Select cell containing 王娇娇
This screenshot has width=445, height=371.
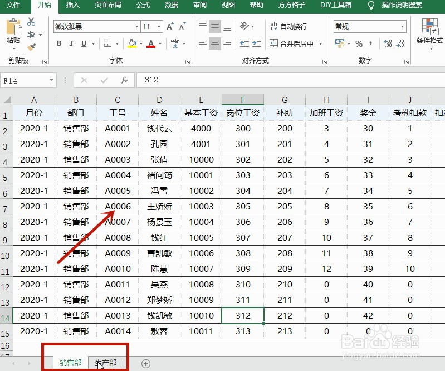159,206
